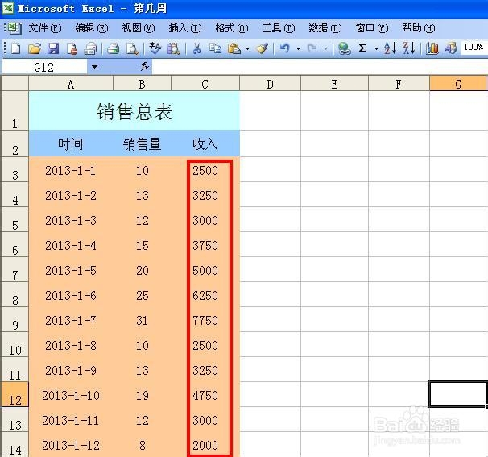
Task: Click the Research binoculars icon
Action: (174, 48)
